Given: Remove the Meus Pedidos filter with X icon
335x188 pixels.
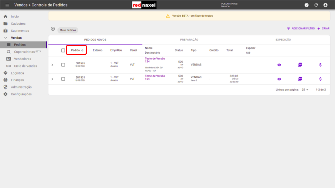Looking at the screenshot, I should click(x=53, y=29).
